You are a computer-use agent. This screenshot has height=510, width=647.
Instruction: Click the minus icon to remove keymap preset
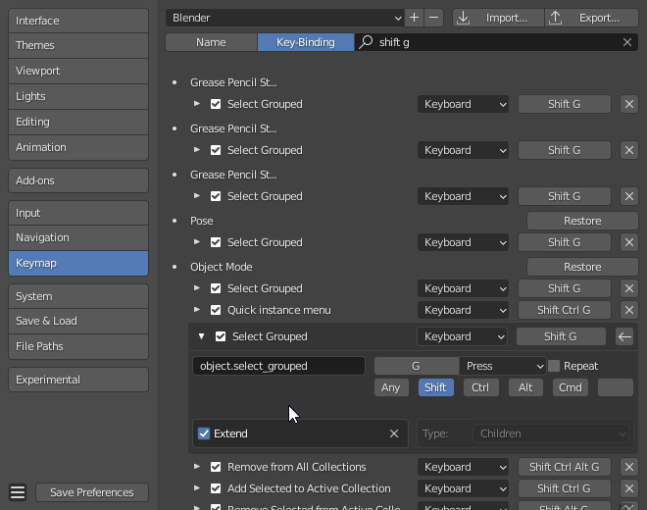pyautogui.click(x=433, y=18)
